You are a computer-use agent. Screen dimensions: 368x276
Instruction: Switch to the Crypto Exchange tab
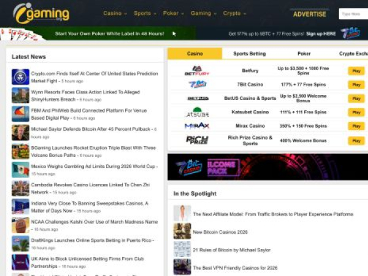click(353, 53)
